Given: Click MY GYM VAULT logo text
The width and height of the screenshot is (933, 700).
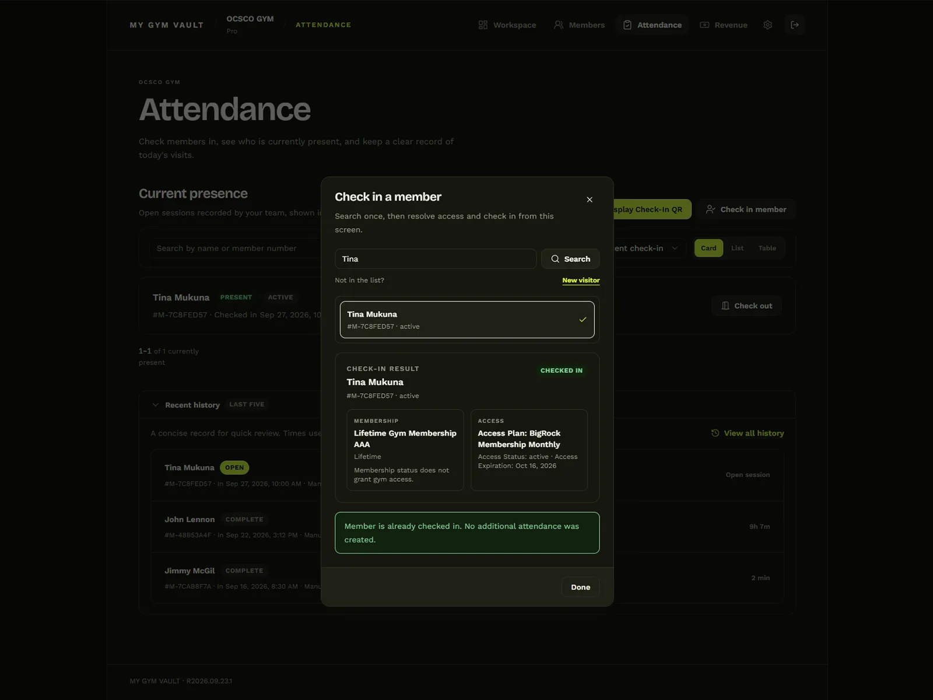Looking at the screenshot, I should pyautogui.click(x=167, y=25).
